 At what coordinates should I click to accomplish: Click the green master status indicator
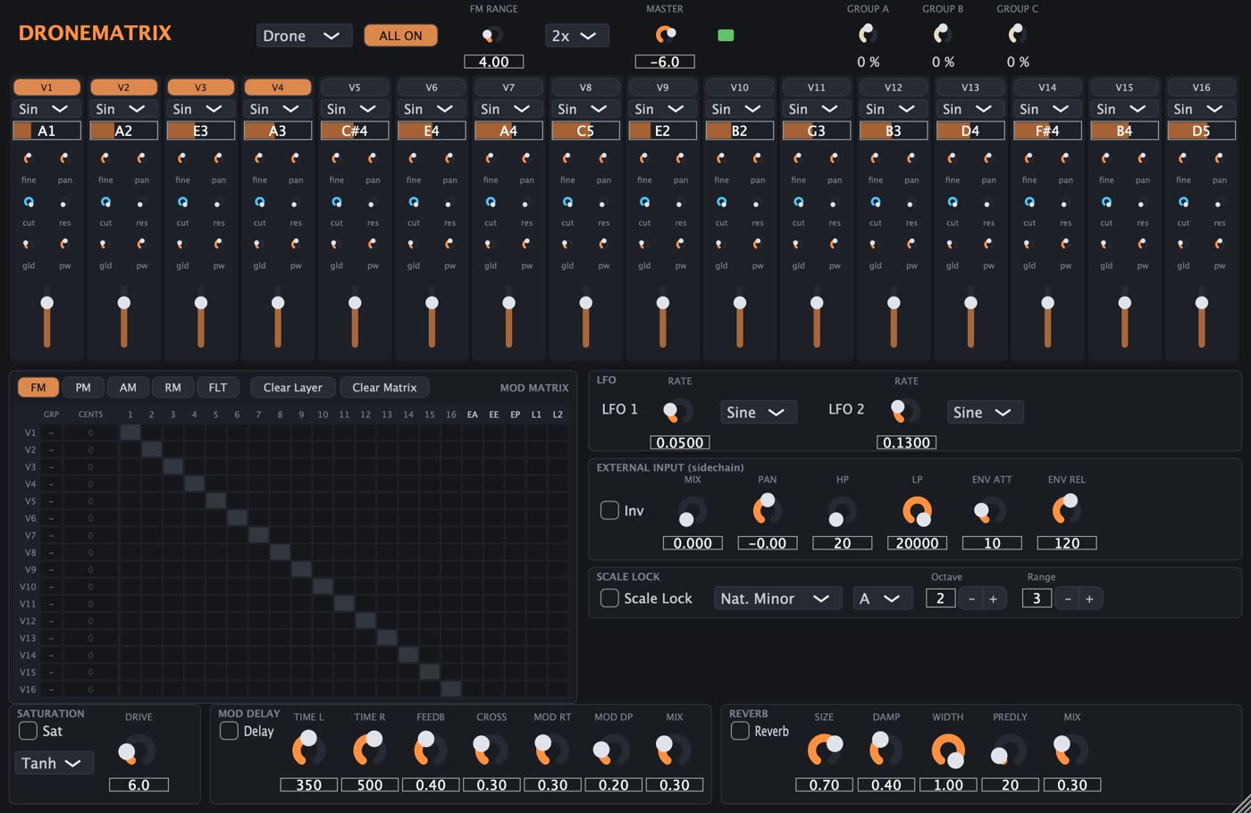point(726,36)
